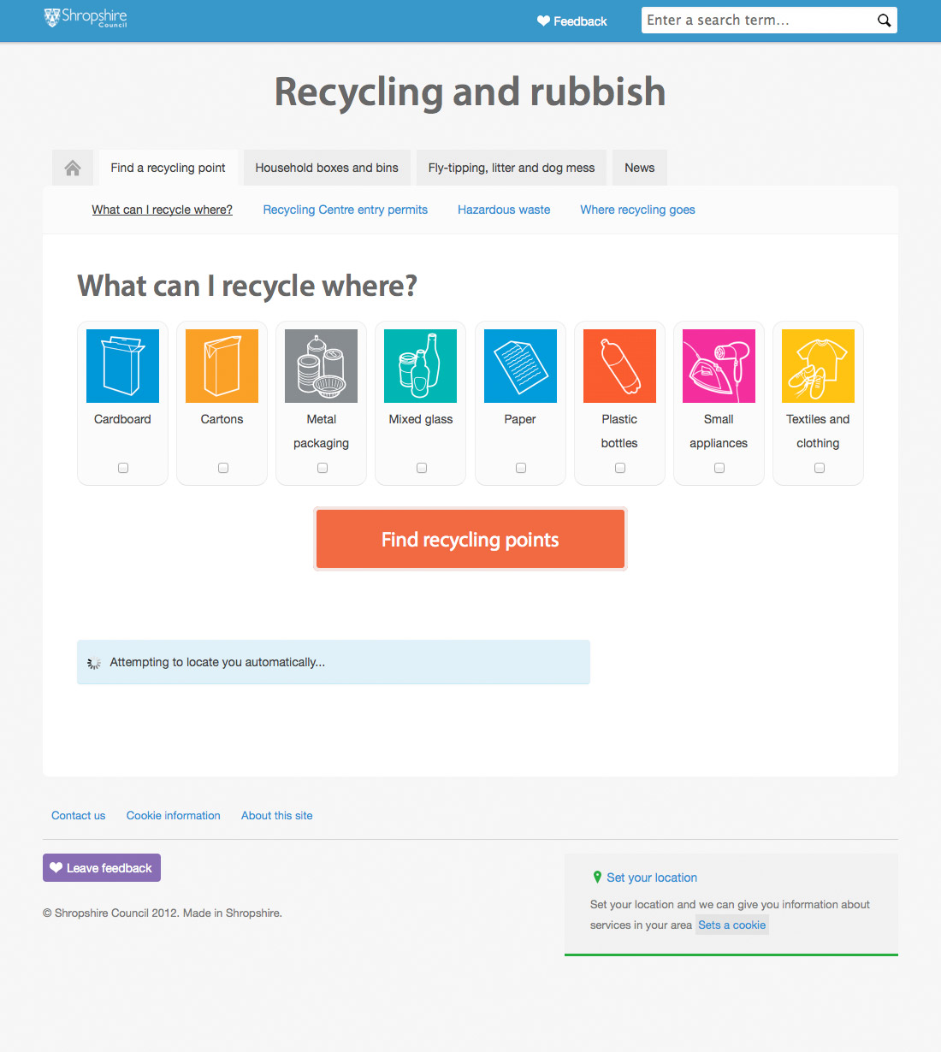Check the Textiles and clothing checkbox
This screenshot has width=941, height=1052.
820,468
